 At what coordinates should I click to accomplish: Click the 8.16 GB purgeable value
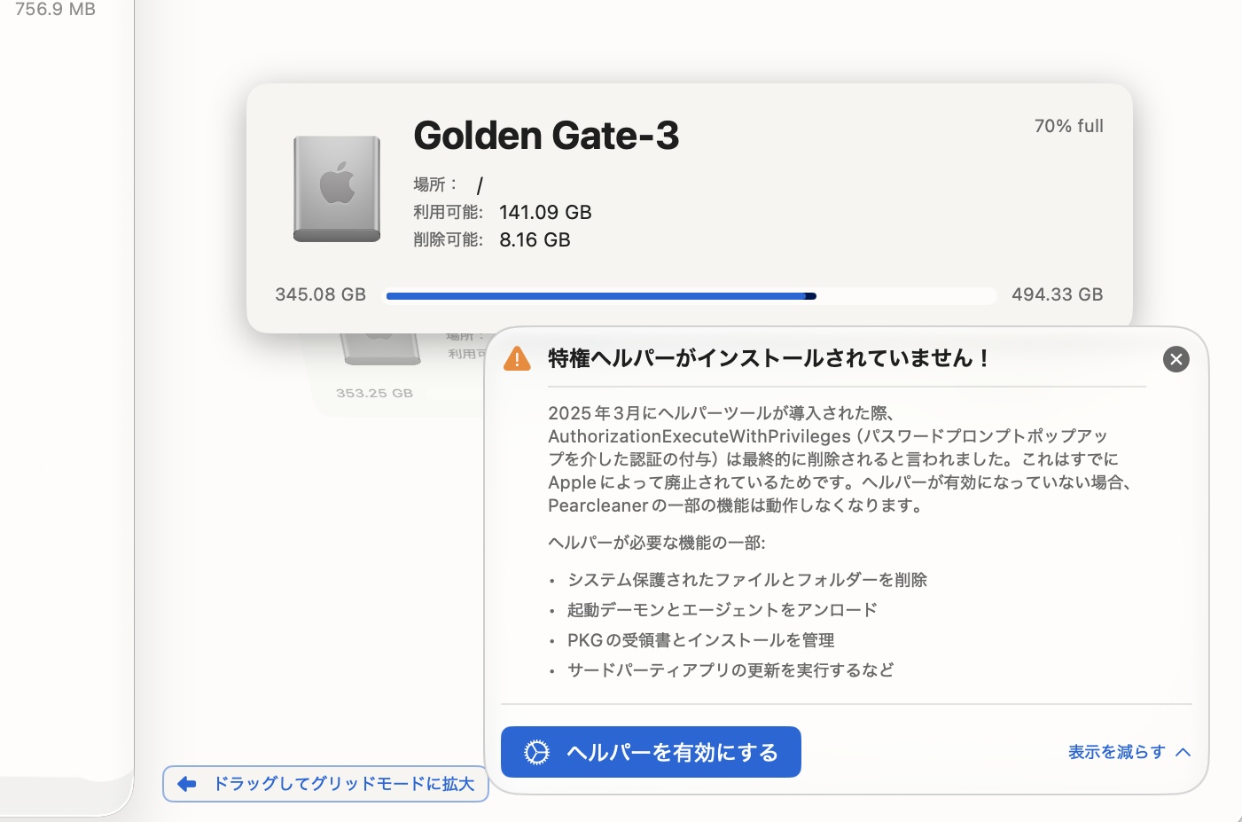[535, 239]
